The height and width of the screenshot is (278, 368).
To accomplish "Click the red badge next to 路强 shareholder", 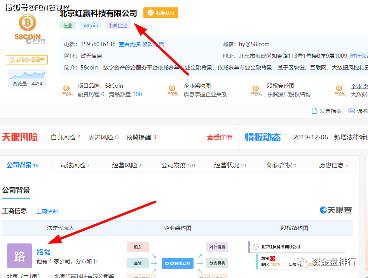I will pos(272,258).
